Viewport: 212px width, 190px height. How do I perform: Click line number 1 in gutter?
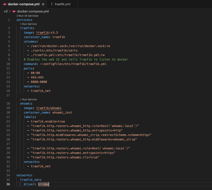pyautogui.click(x=9, y=20)
